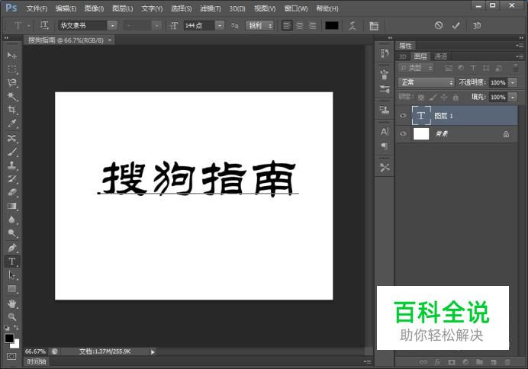Viewport: 528px width, 369px height.
Task: Click the delete layer trash icon
Action: coord(507,362)
